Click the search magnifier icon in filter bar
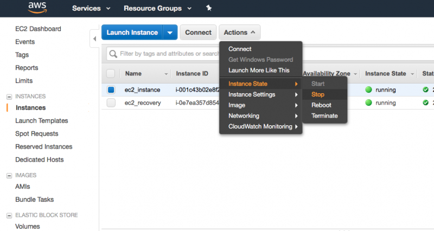This screenshot has height=231, width=434. [x=113, y=54]
